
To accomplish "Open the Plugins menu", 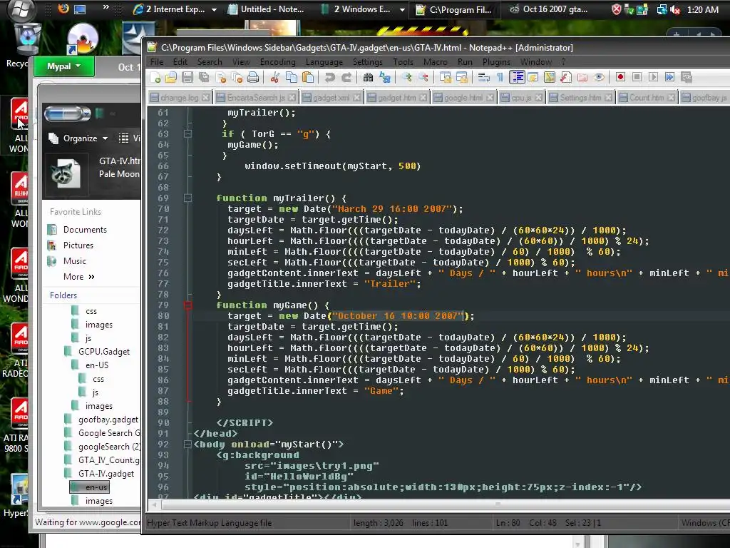I will 496,62.
